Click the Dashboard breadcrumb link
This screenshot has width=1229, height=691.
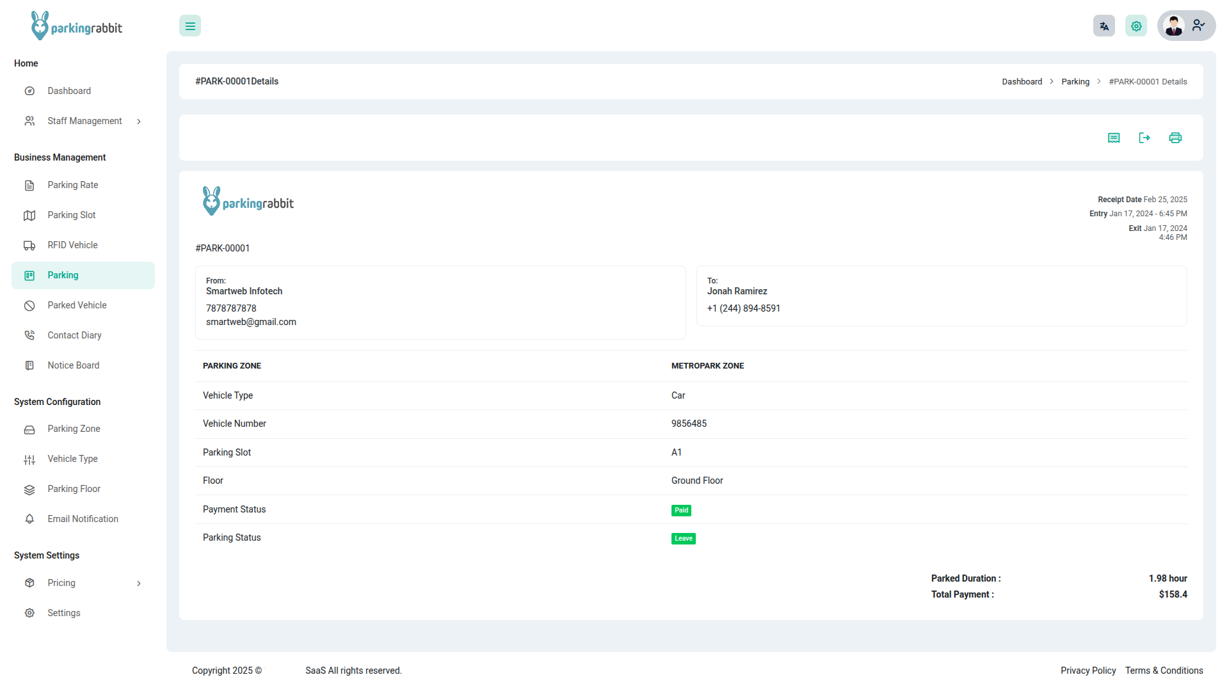click(x=1022, y=82)
